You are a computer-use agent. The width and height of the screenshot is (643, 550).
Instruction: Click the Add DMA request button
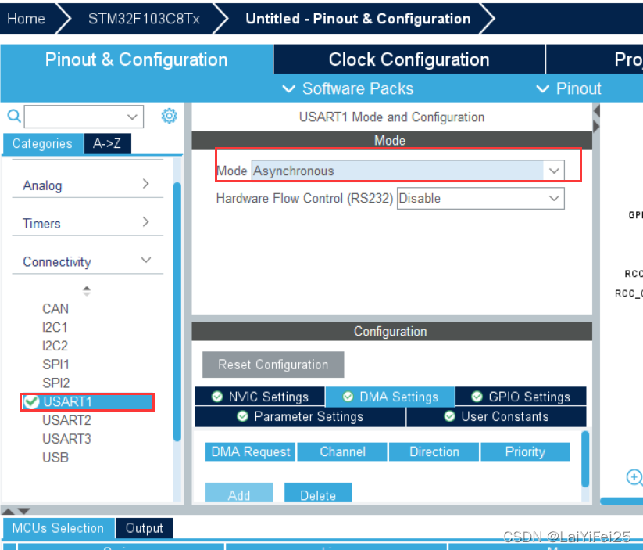(x=239, y=493)
